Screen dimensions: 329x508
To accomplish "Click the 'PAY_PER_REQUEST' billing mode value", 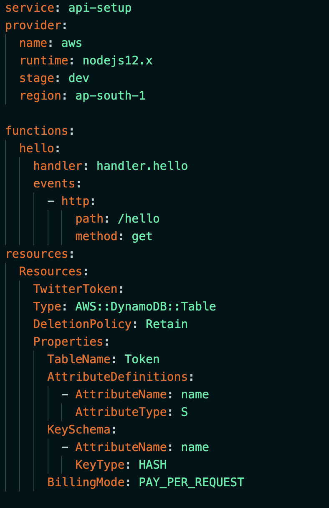I will coord(191,482).
